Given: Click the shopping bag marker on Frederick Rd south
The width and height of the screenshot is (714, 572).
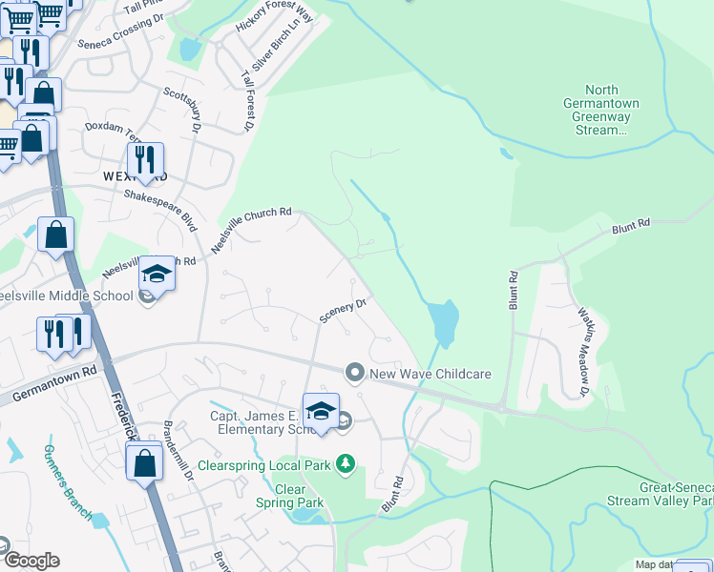Looking at the screenshot, I should click(x=144, y=465).
